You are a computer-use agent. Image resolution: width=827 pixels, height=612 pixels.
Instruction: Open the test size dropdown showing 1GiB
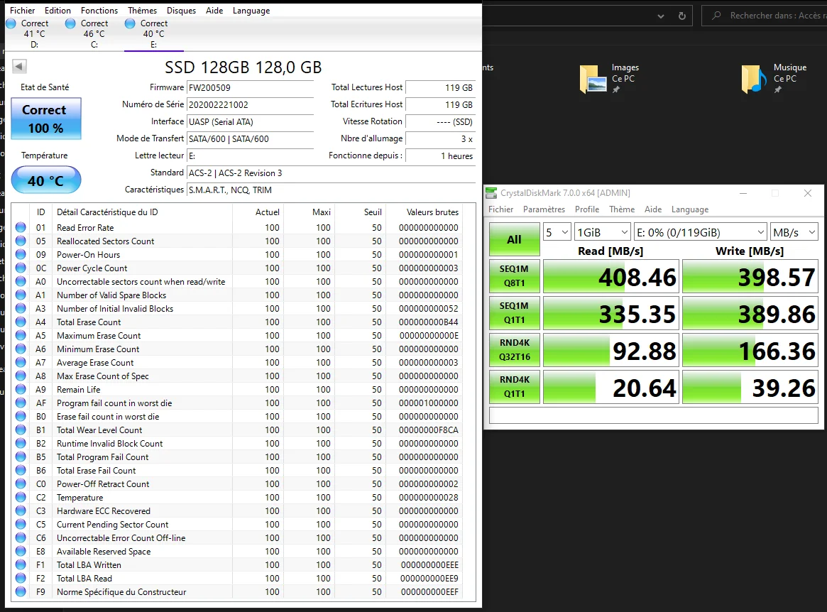(x=602, y=232)
